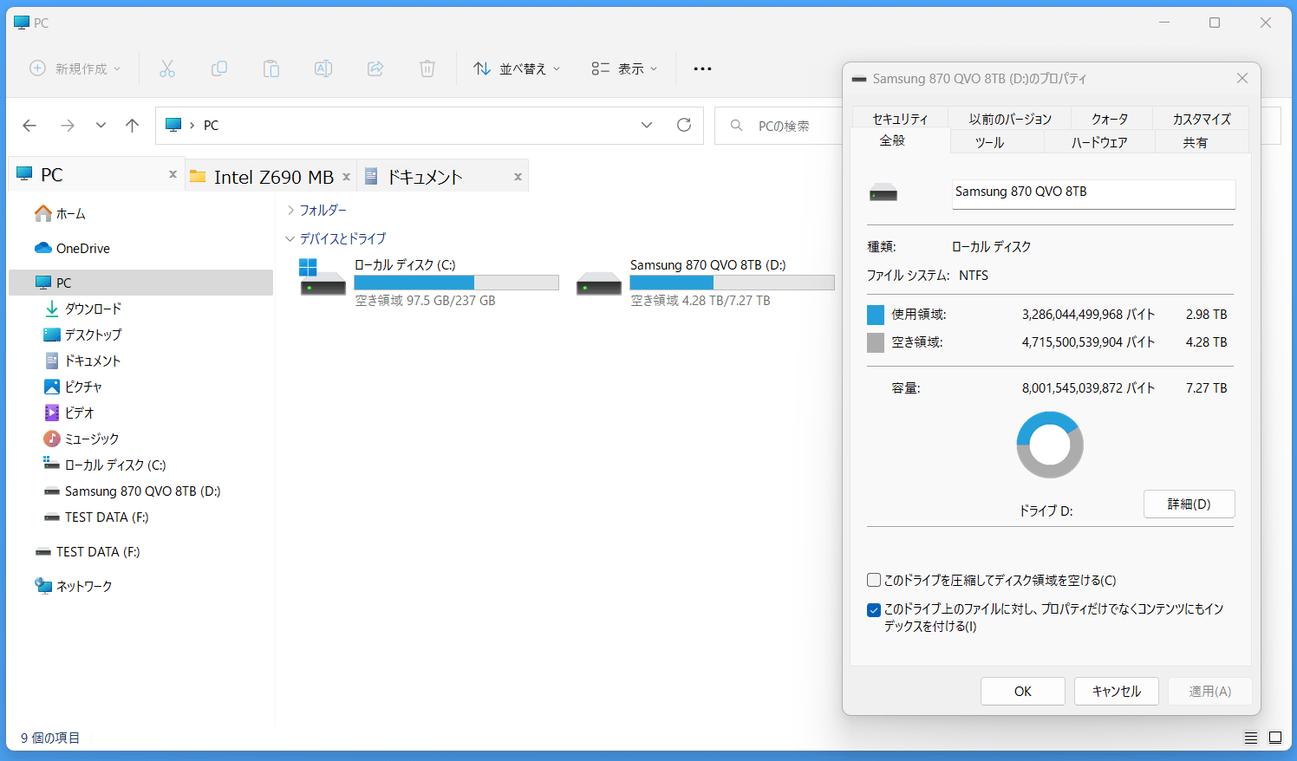Screen dimensions: 1297x761
Task: Close the ドキュメント tab
Action: point(518,176)
